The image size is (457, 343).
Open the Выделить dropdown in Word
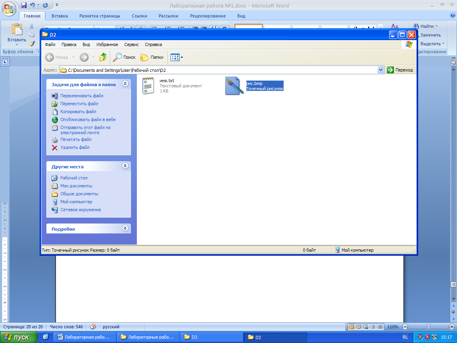pyautogui.click(x=432, y=44)
